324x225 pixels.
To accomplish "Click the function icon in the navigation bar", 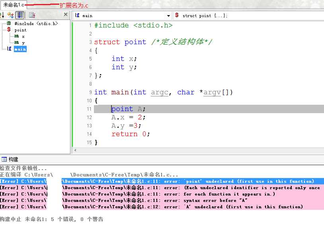I will click(x=77, y=15).
